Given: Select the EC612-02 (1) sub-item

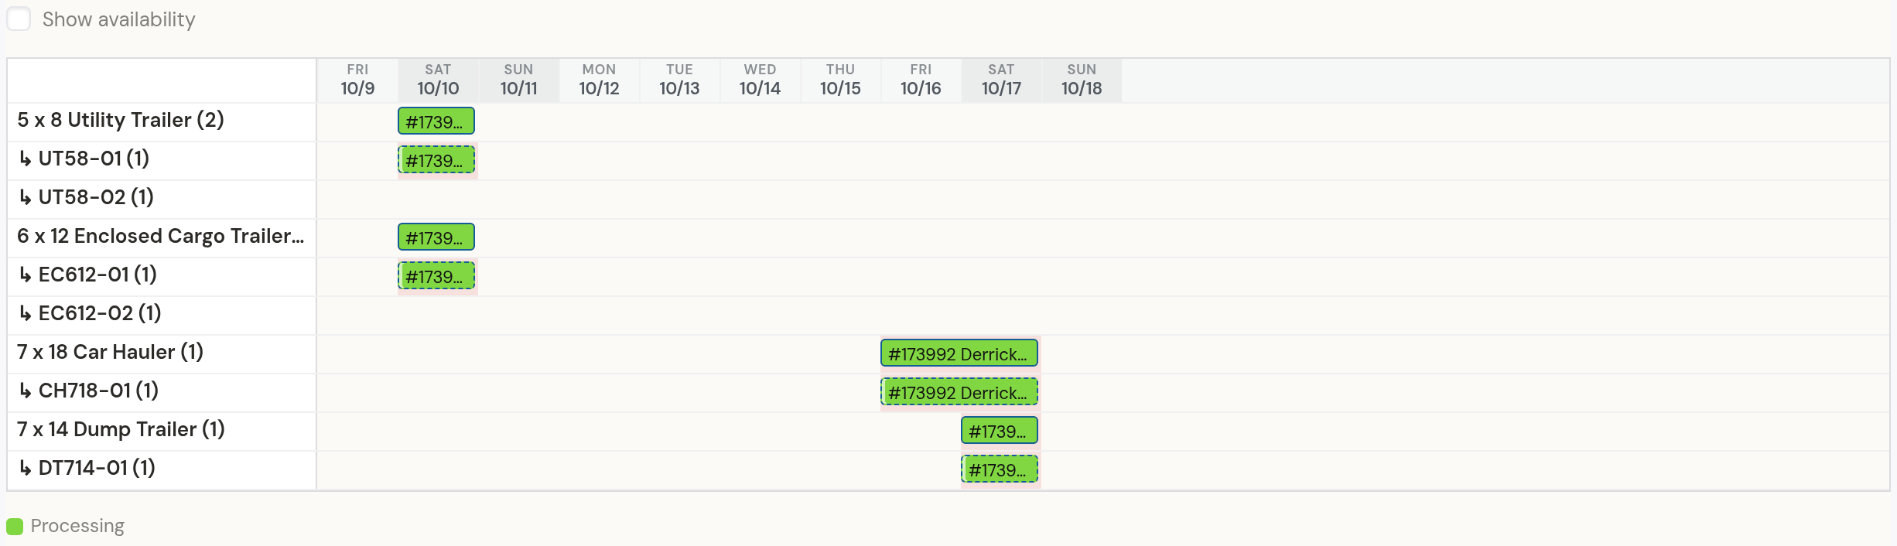Looking at the screenshot, I should (90, 313).
